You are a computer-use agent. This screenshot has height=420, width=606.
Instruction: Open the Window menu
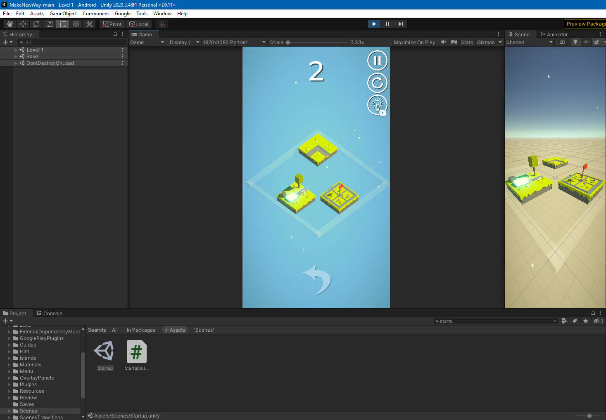point(162,14)
